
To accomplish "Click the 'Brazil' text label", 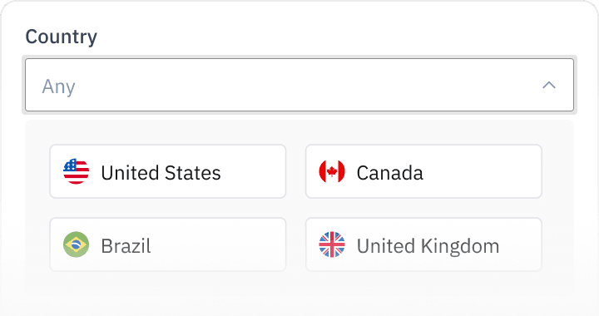I will (x=126, y=246).
